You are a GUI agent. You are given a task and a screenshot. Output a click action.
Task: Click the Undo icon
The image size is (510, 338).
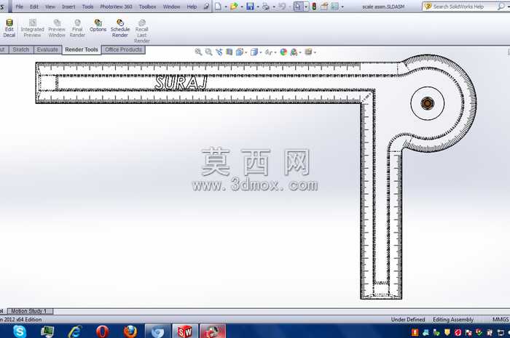282,6
